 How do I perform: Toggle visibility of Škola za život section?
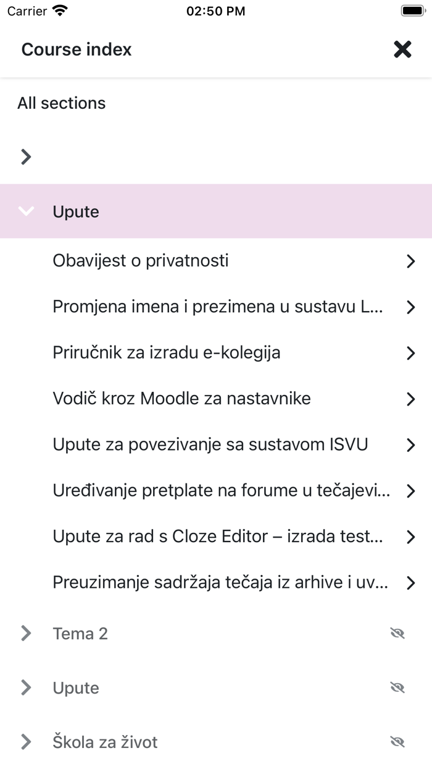pyautogui.click(x=397, y=742)
